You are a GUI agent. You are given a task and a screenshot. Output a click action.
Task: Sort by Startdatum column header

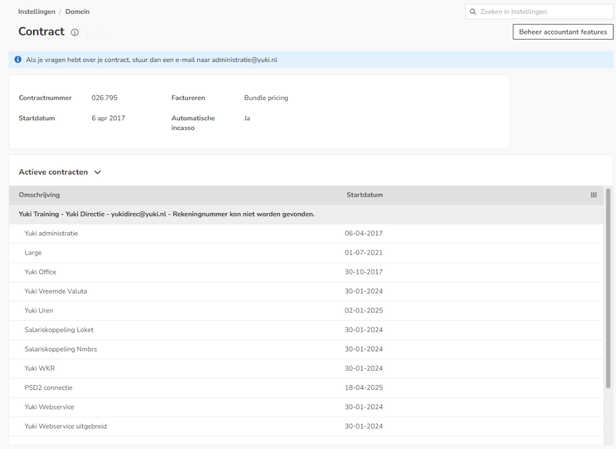tap(365, 195)
